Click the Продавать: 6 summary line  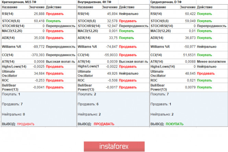88,104
